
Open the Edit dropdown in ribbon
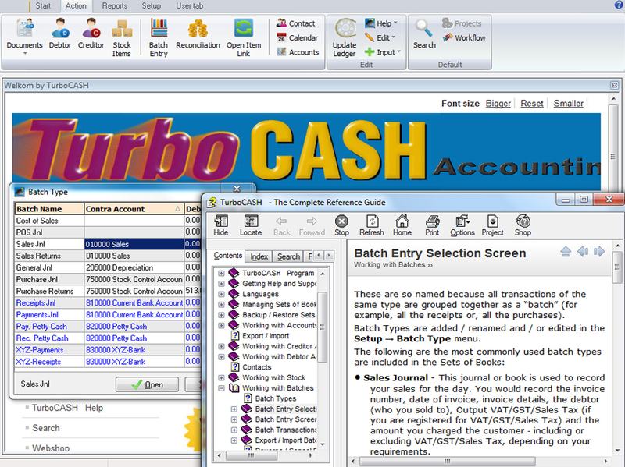(x=380, y=37)
